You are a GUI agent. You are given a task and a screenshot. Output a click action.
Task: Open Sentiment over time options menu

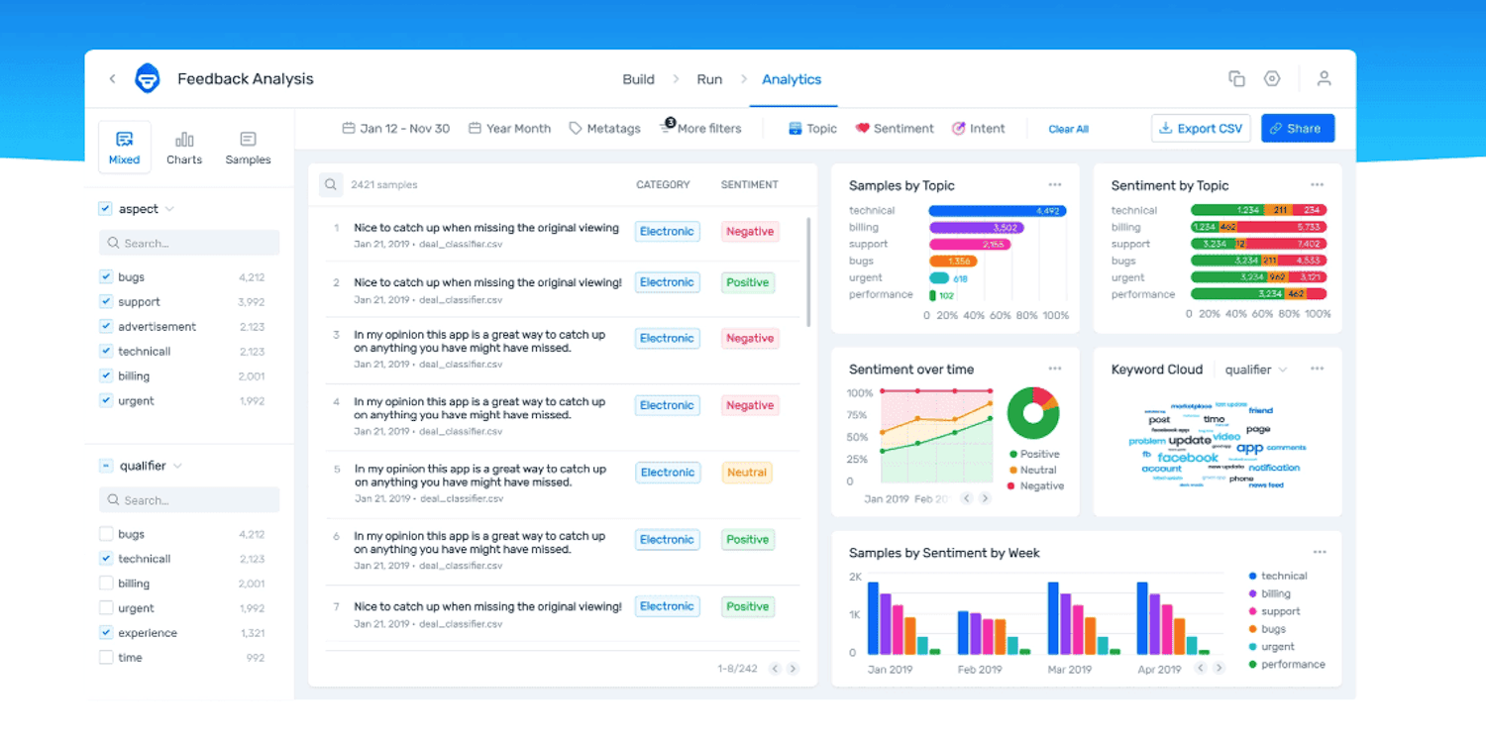click(1055, 369)
